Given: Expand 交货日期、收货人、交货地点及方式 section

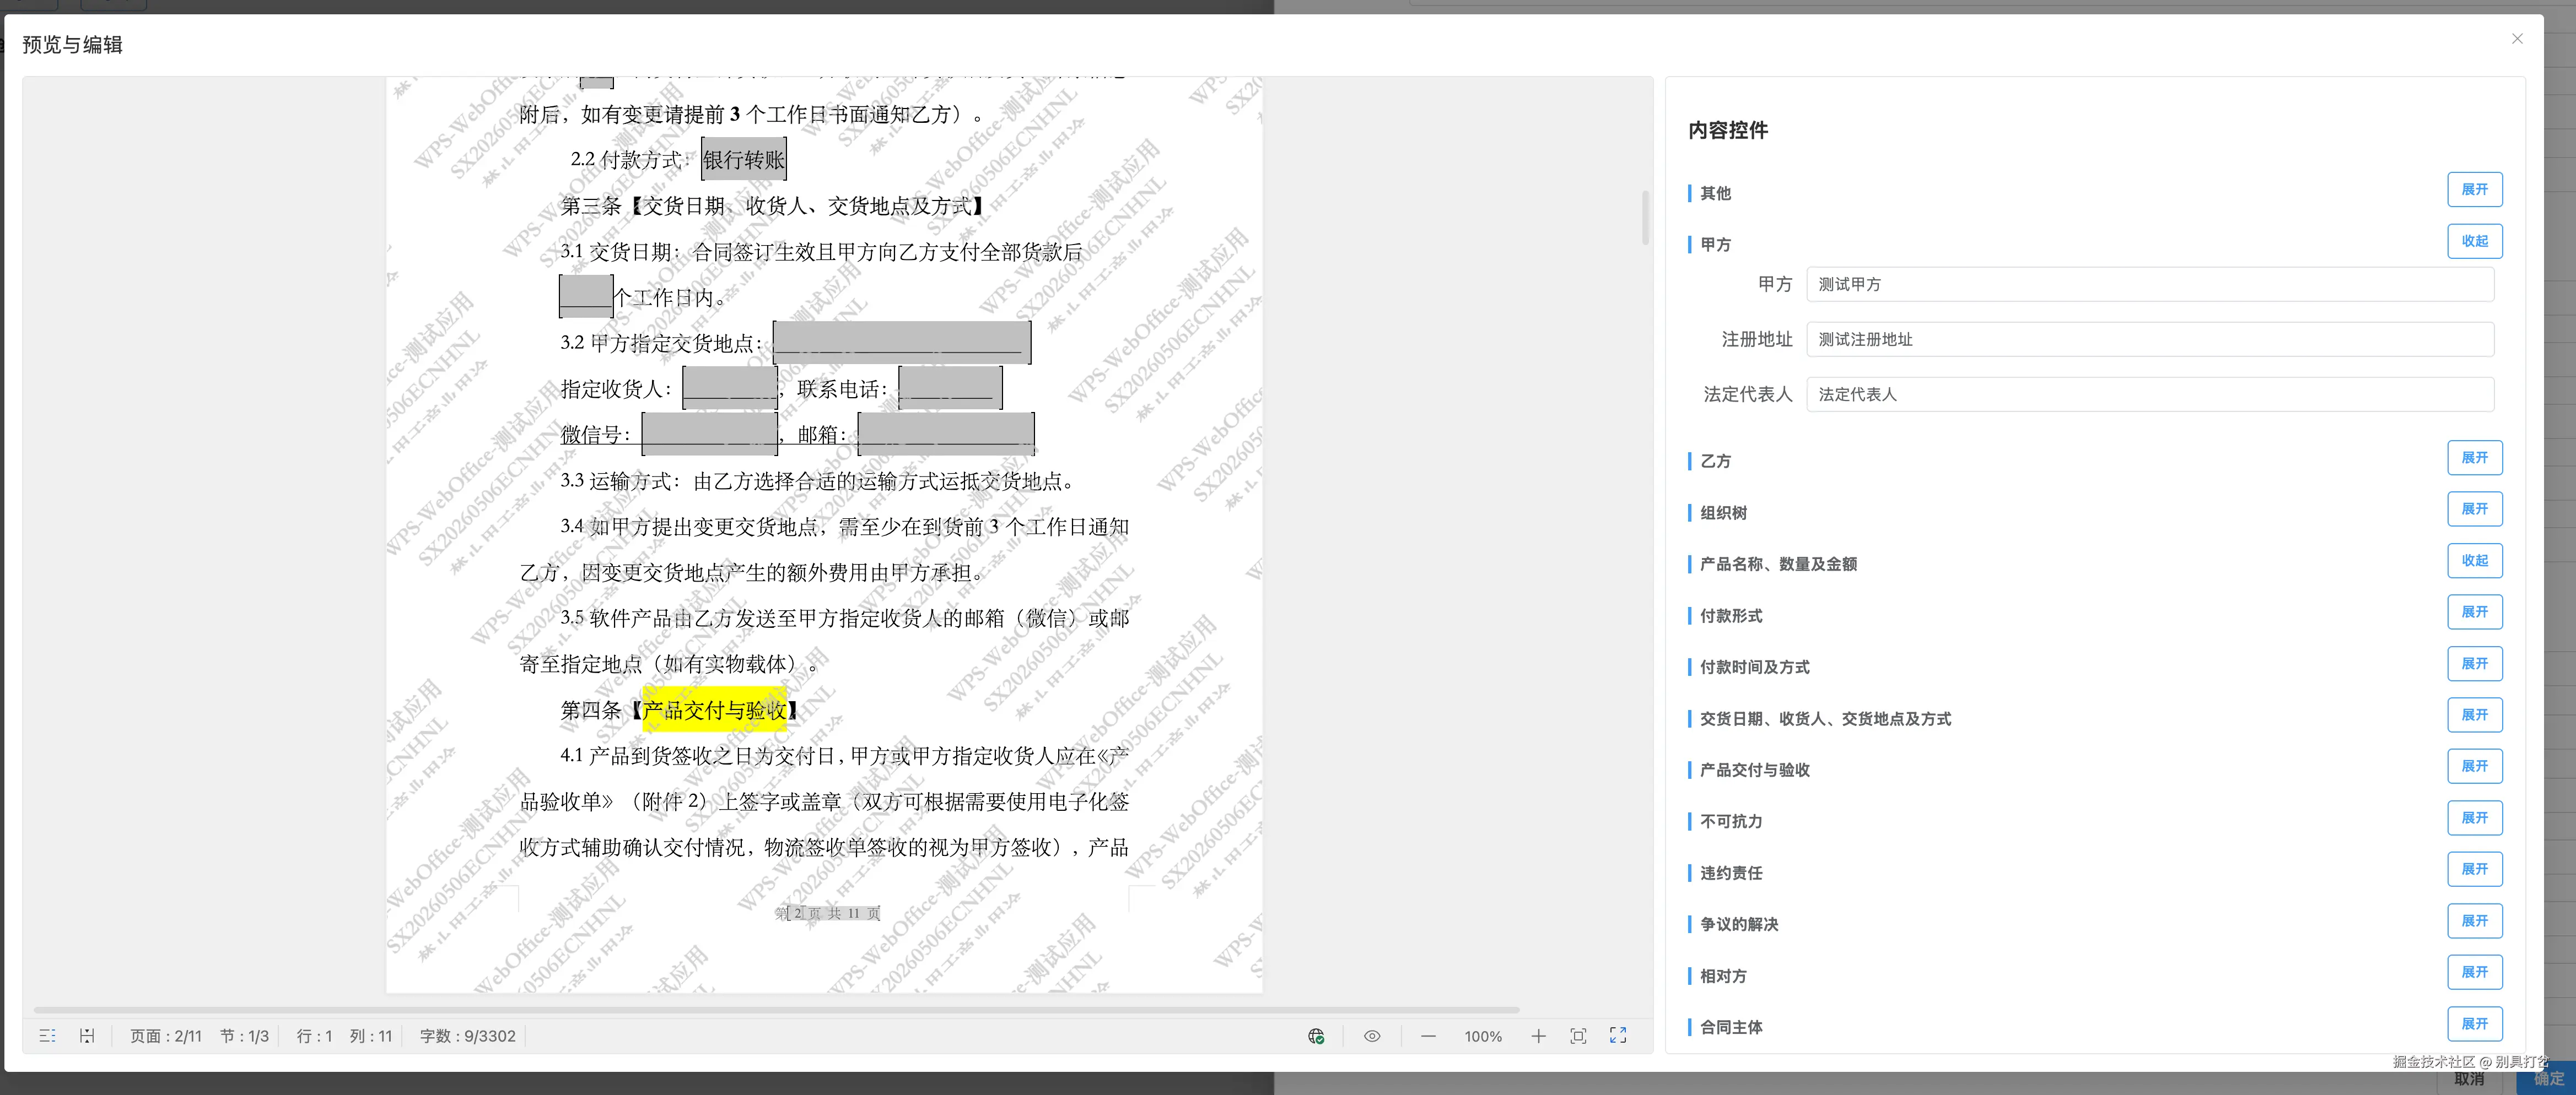Looking at the screenshot, I should pyautogui.click(x=2474, y=714).
